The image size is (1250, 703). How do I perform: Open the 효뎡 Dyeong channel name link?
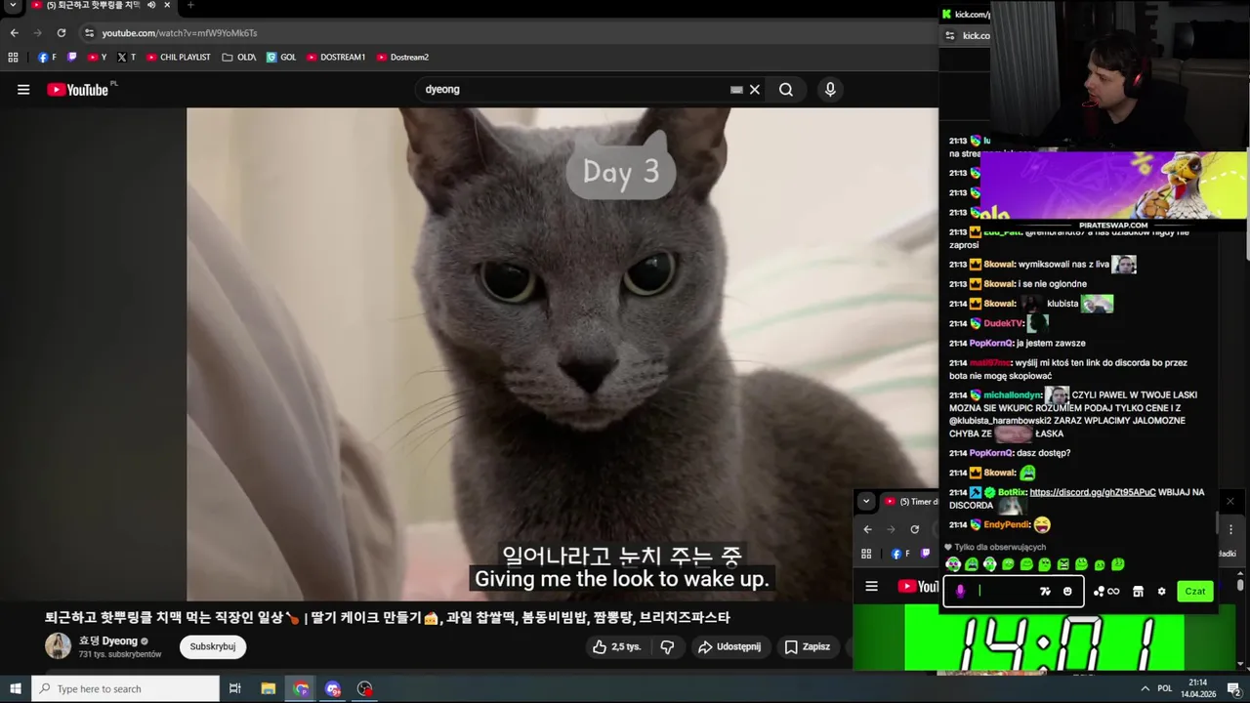pyautogui.click(x=108, y=641)
